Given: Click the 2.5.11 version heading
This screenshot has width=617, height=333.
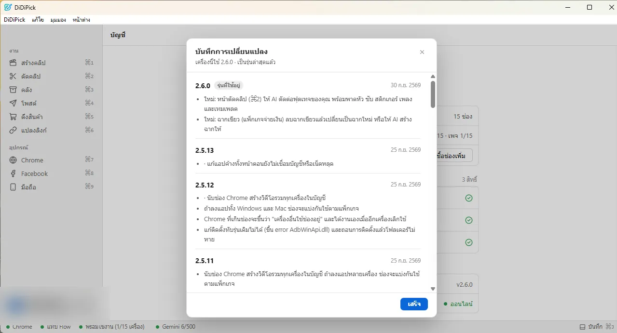Looking at the screenshot, I should [x=205, y=261].
